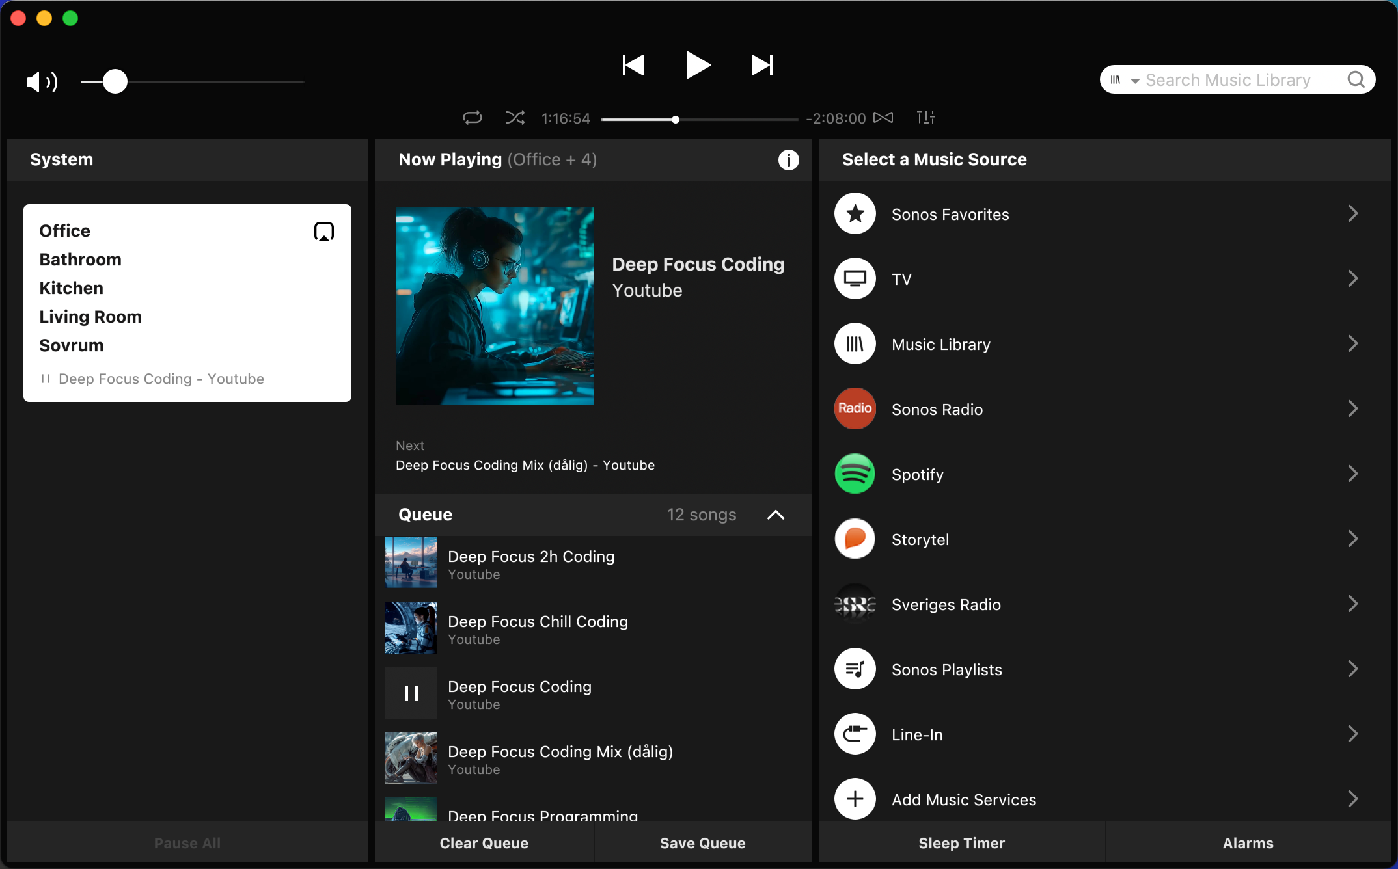Select the Deep Focus Chill Coding thumbnail
The image size is (1398, 869).
[411, 628]
